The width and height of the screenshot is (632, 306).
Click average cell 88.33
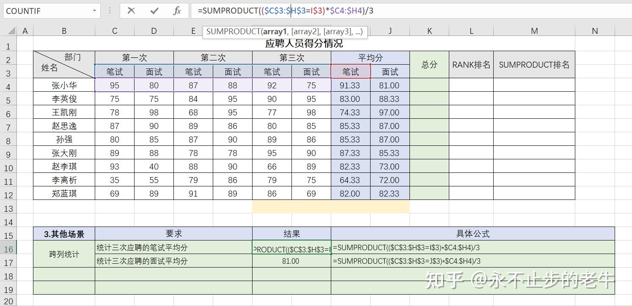[390, 99]
